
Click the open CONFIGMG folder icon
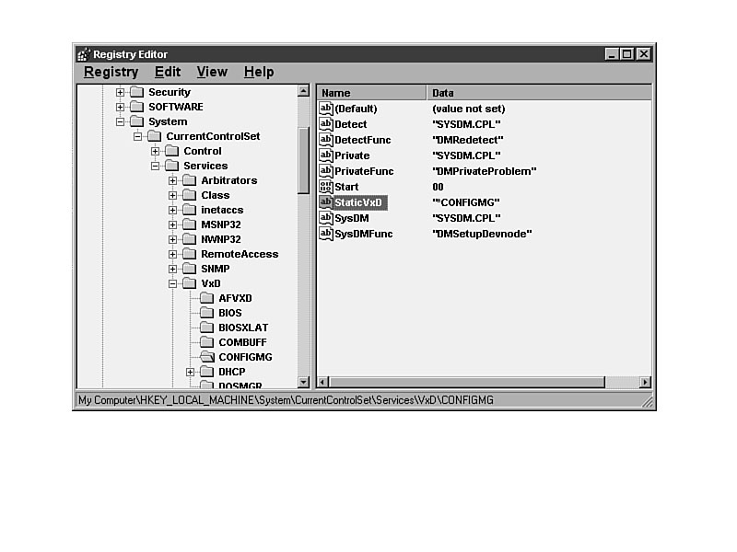207,357
